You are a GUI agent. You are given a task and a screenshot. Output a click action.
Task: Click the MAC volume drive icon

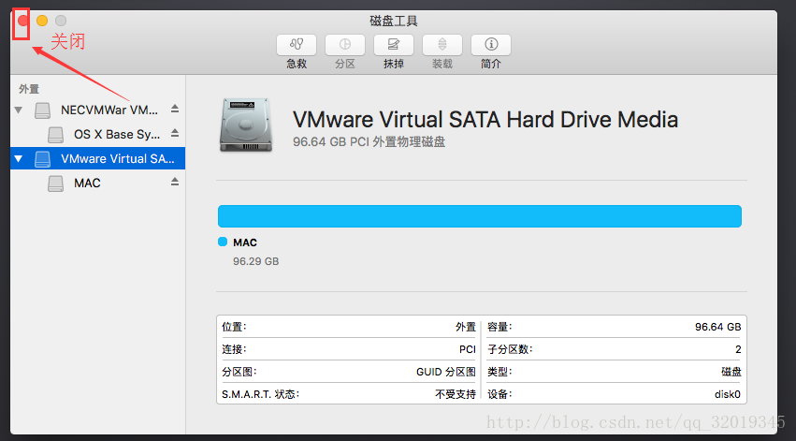coord(56,184)
